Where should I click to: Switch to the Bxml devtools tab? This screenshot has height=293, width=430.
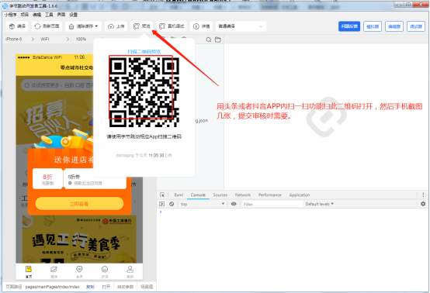click(x=179, y=195)
